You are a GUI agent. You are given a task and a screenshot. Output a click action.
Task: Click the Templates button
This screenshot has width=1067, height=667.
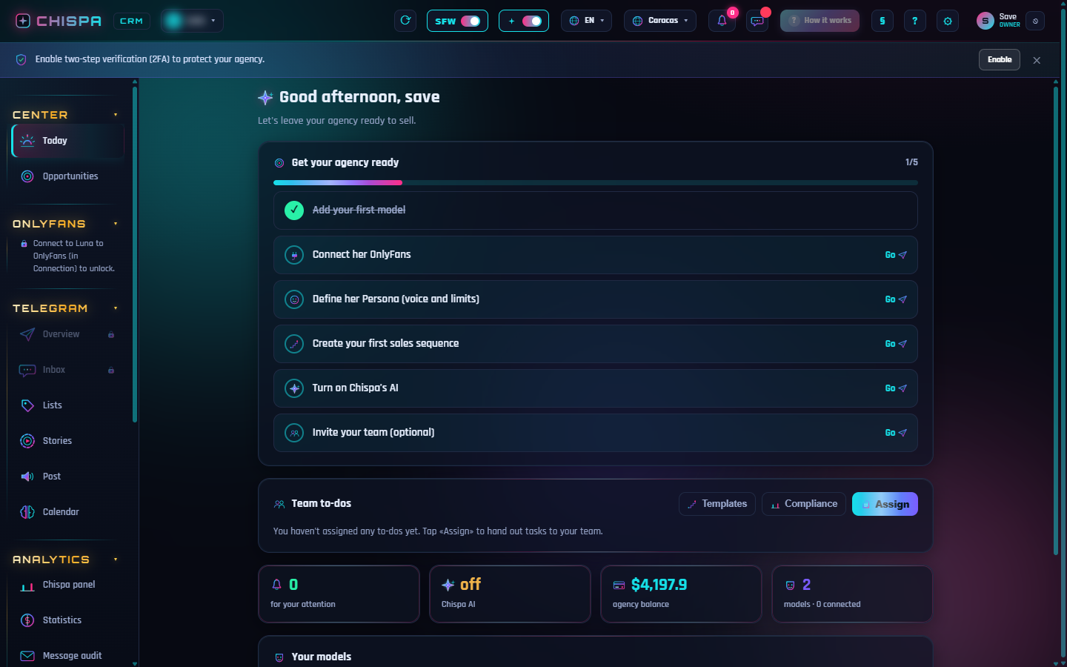pos(717,504)
